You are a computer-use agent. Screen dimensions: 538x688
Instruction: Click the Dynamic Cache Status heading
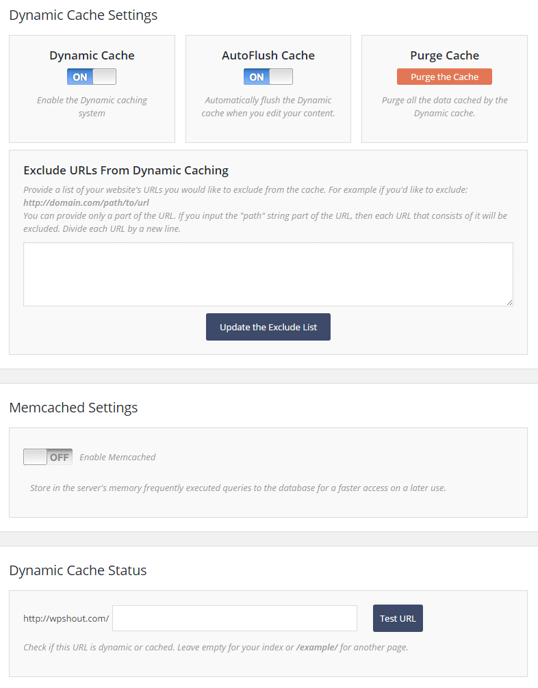(77, 570)
